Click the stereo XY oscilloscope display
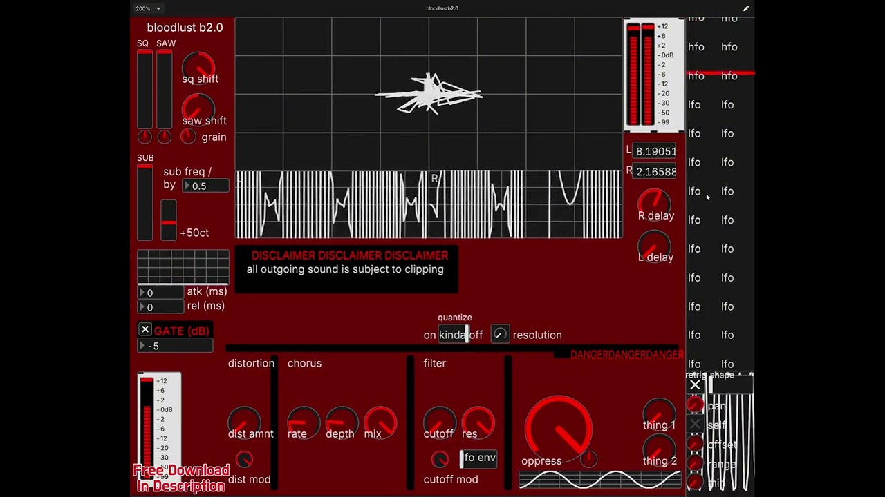Image resolution: width=885 pixels, height=497 pixels. click(429, 93)
